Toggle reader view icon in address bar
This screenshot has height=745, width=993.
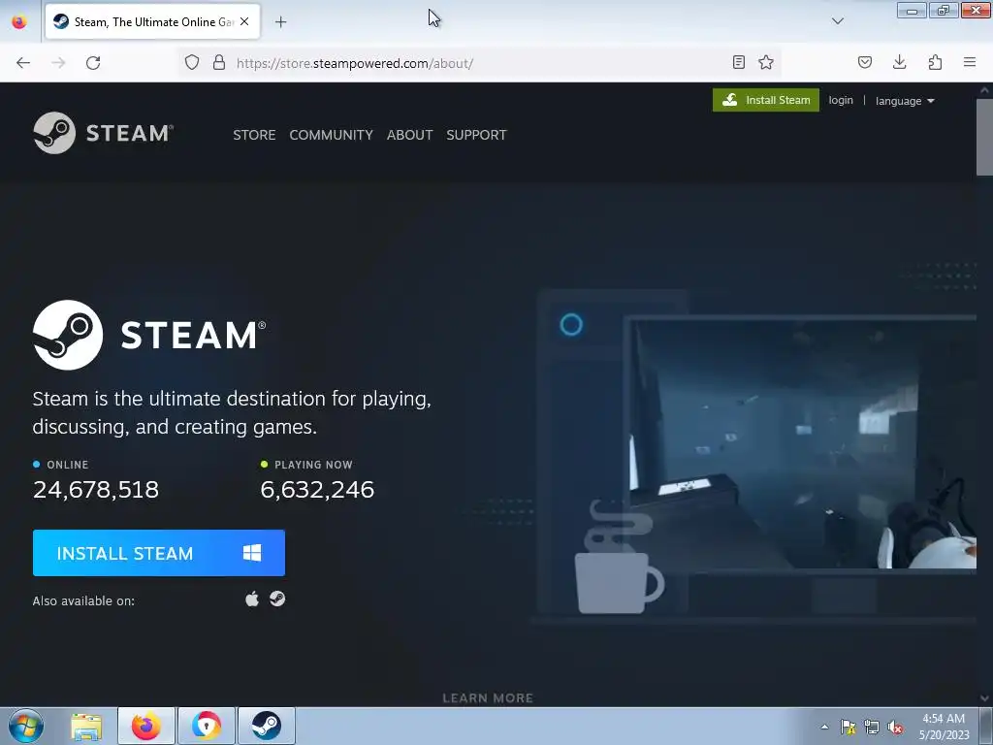(x=738, y=62)
